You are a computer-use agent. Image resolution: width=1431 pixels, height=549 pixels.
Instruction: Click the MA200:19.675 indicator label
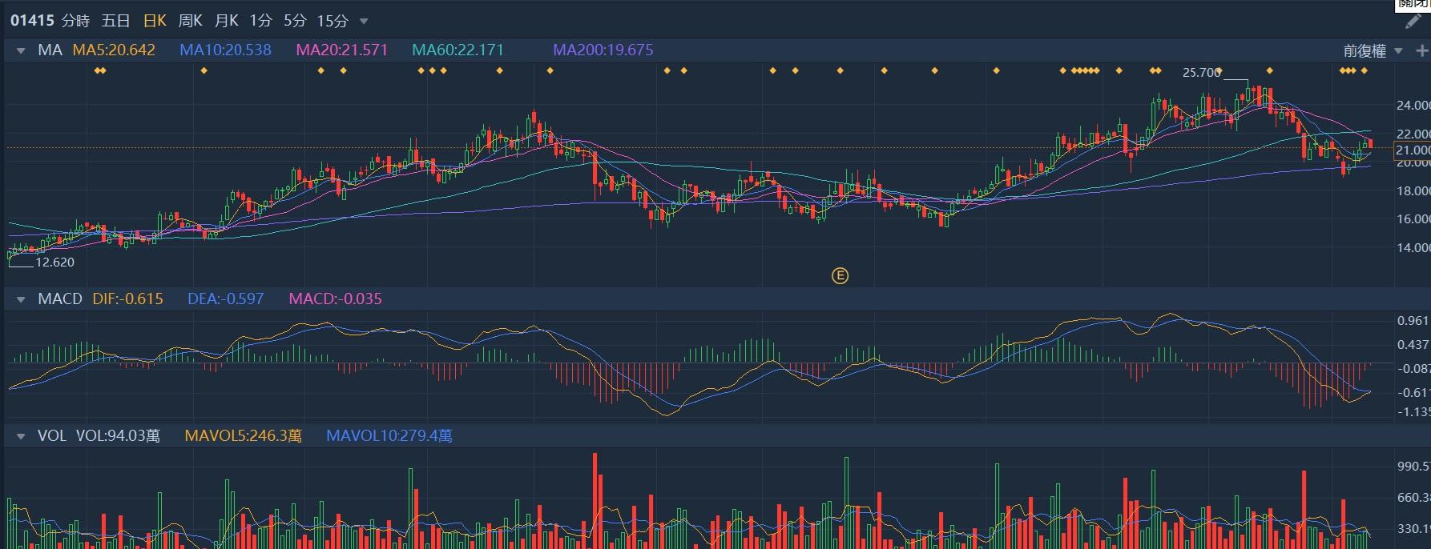click(x=603, y=50)
